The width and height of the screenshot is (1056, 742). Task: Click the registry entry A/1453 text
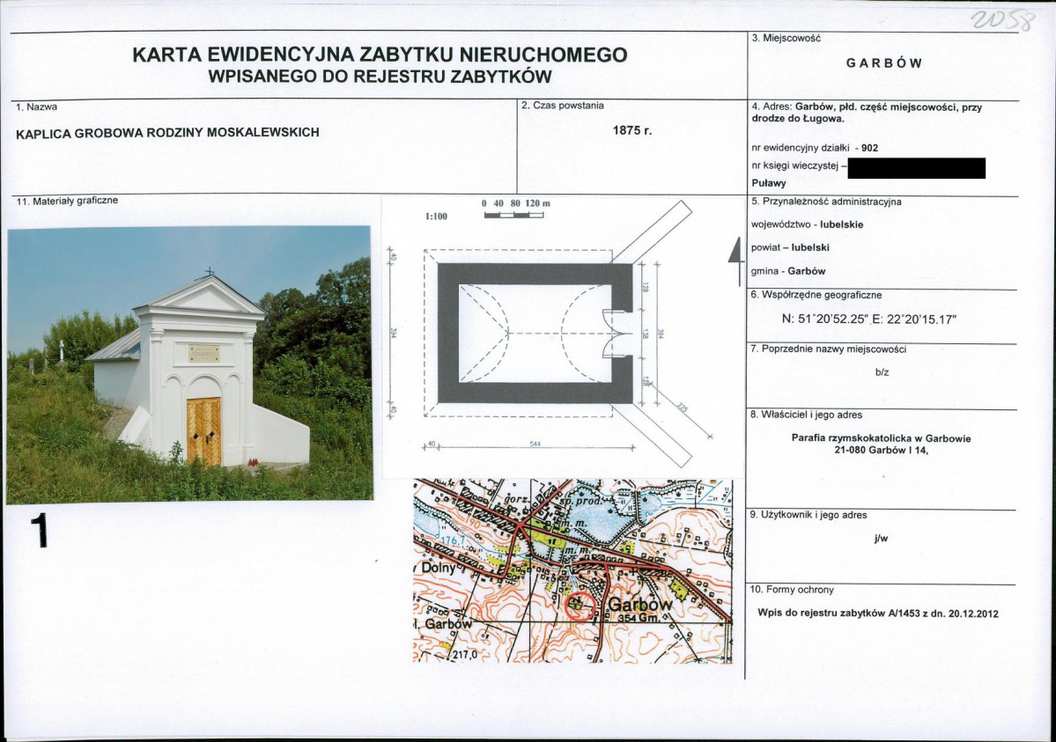(x=878, y=613)
